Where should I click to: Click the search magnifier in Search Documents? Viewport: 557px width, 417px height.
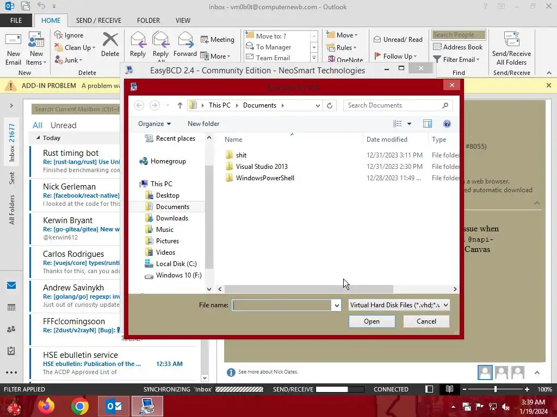click(445, 105)
